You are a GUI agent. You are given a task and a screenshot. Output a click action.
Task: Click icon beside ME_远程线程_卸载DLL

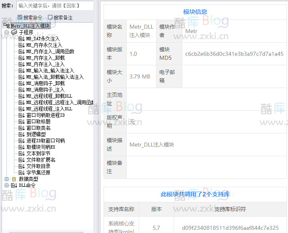tap(22, 96)
